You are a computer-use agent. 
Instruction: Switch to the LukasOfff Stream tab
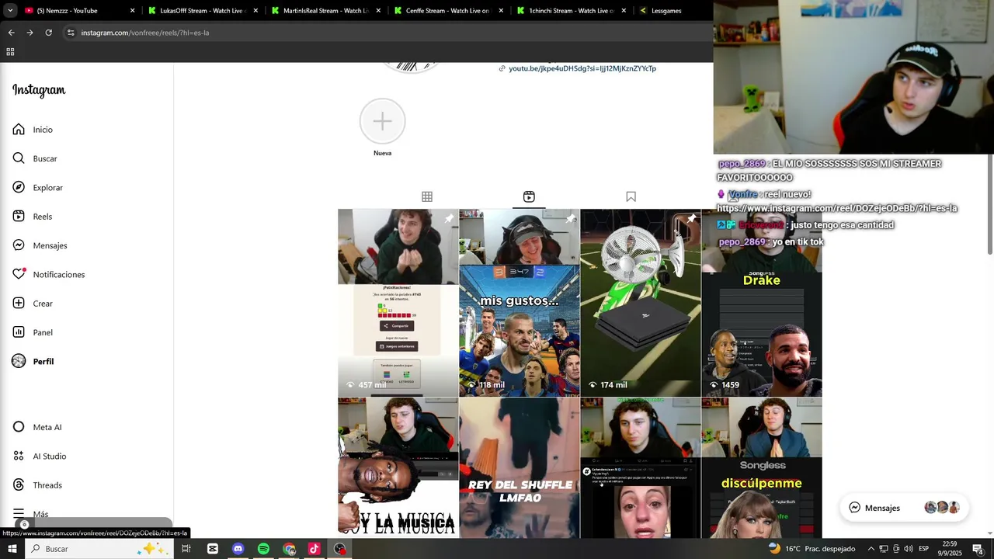(203, 11)
